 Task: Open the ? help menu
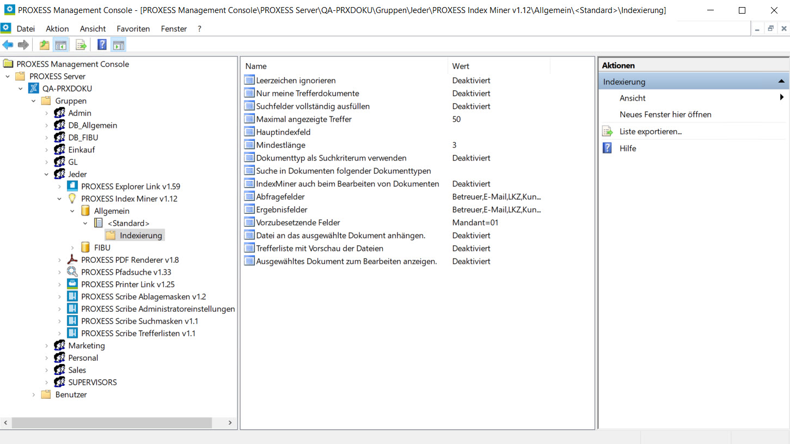[199, 29]
